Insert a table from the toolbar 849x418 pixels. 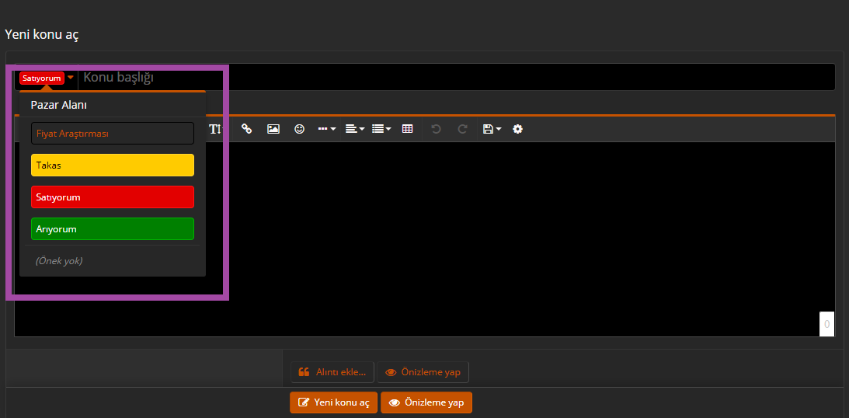click(408, 129)
